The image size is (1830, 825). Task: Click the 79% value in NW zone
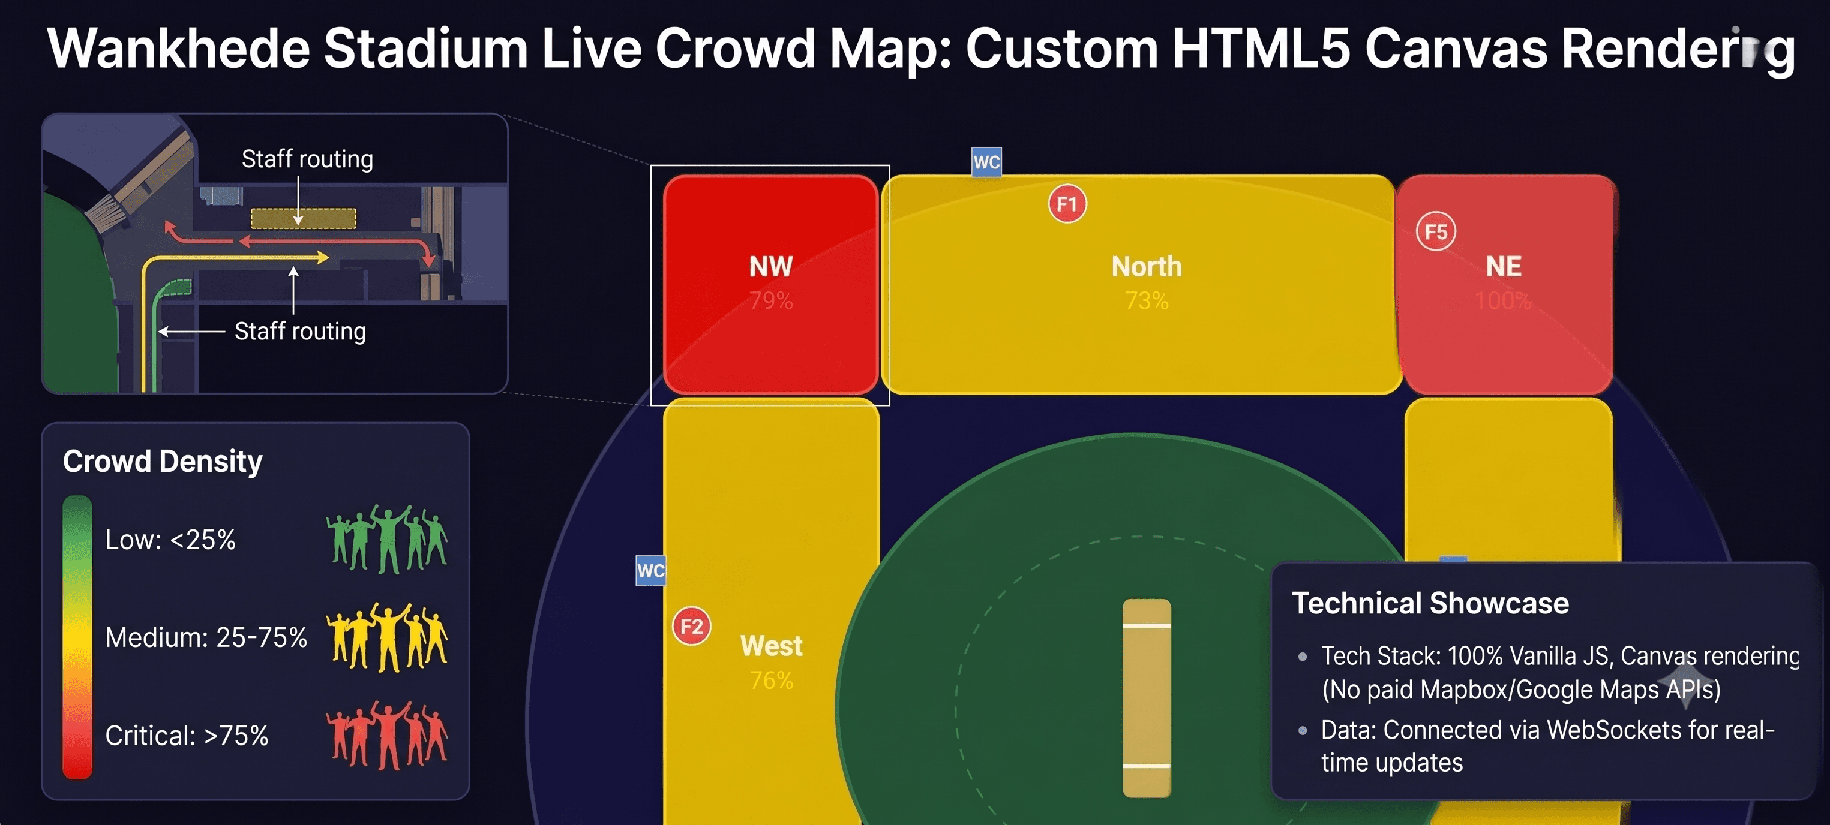771,300
